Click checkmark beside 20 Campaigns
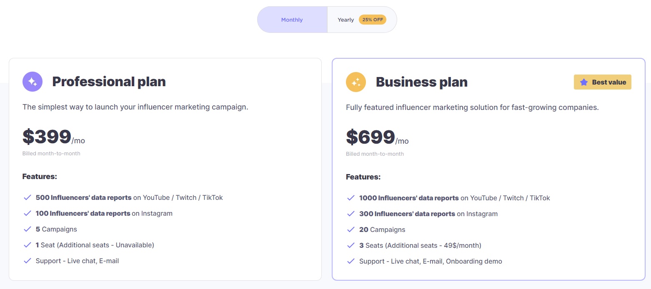Screen dimensions: 651x289 click(x=351, y=229)
